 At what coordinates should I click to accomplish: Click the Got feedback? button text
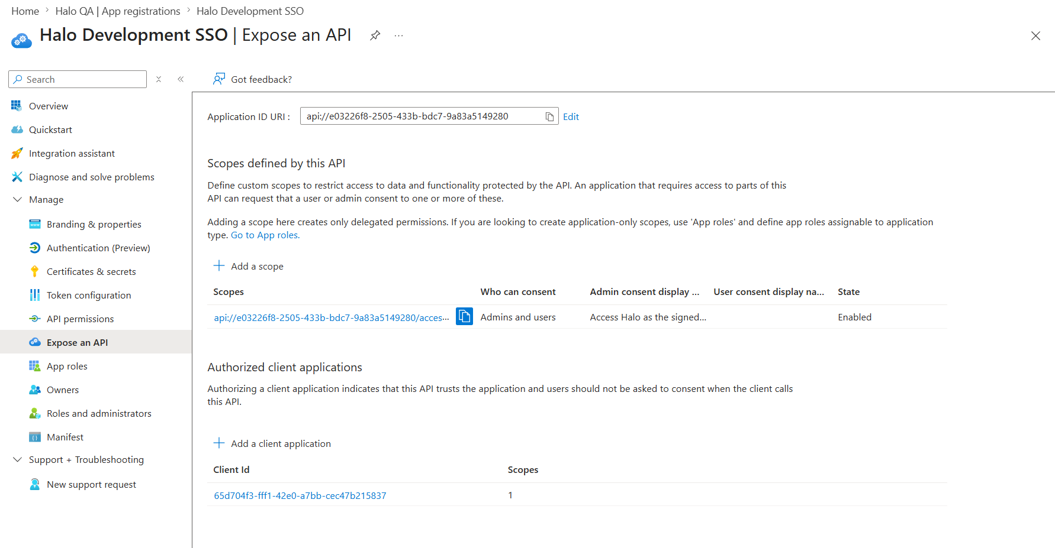click(x=261, y=79)
